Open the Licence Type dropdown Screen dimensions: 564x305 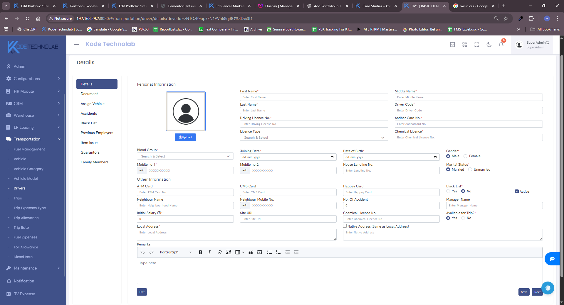(x=314, y=138)
